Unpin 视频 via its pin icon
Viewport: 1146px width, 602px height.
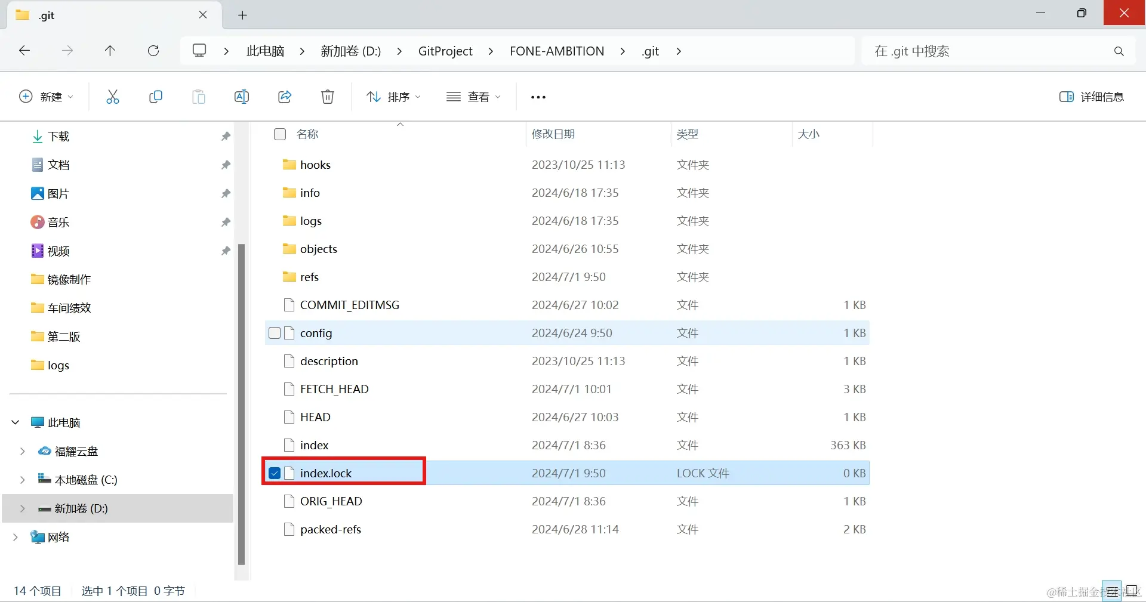(226, 251)
